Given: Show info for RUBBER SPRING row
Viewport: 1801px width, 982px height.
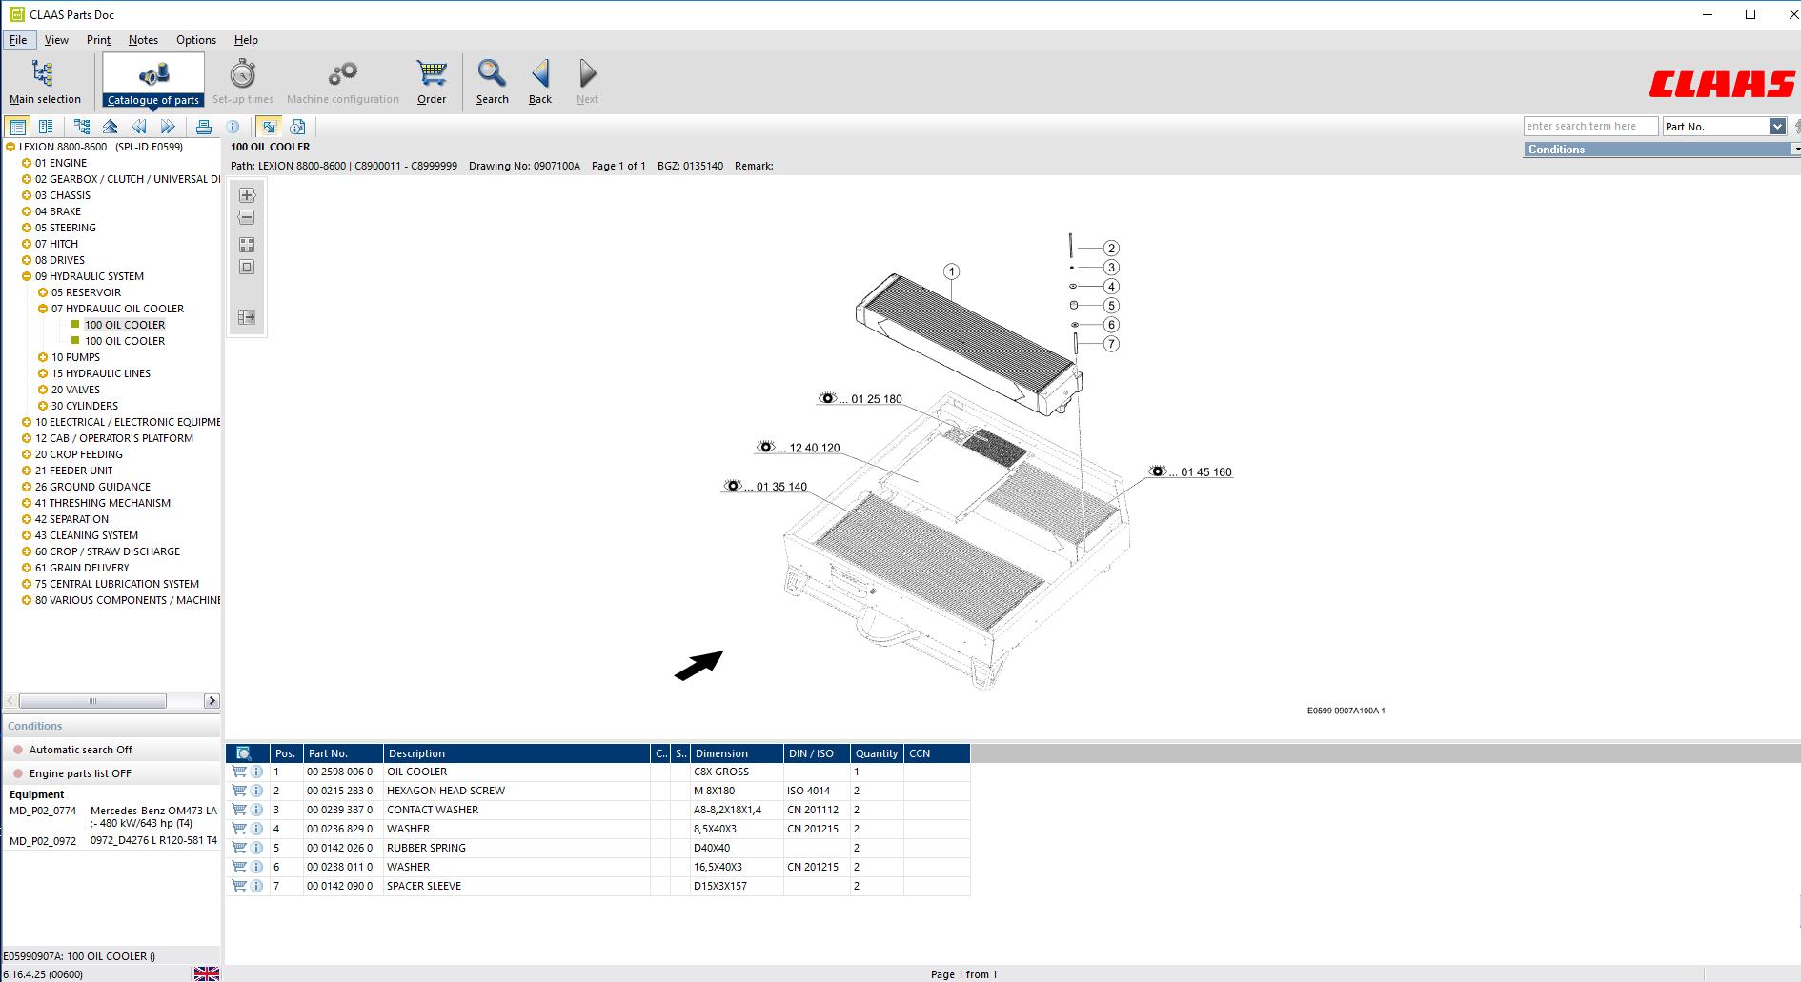Looking at the screenshot, I should tap(256, 848).
